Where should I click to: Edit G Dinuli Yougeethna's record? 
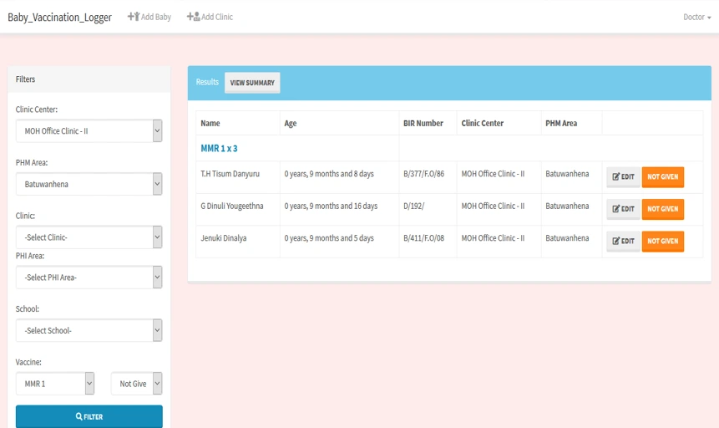click(623, 209)
